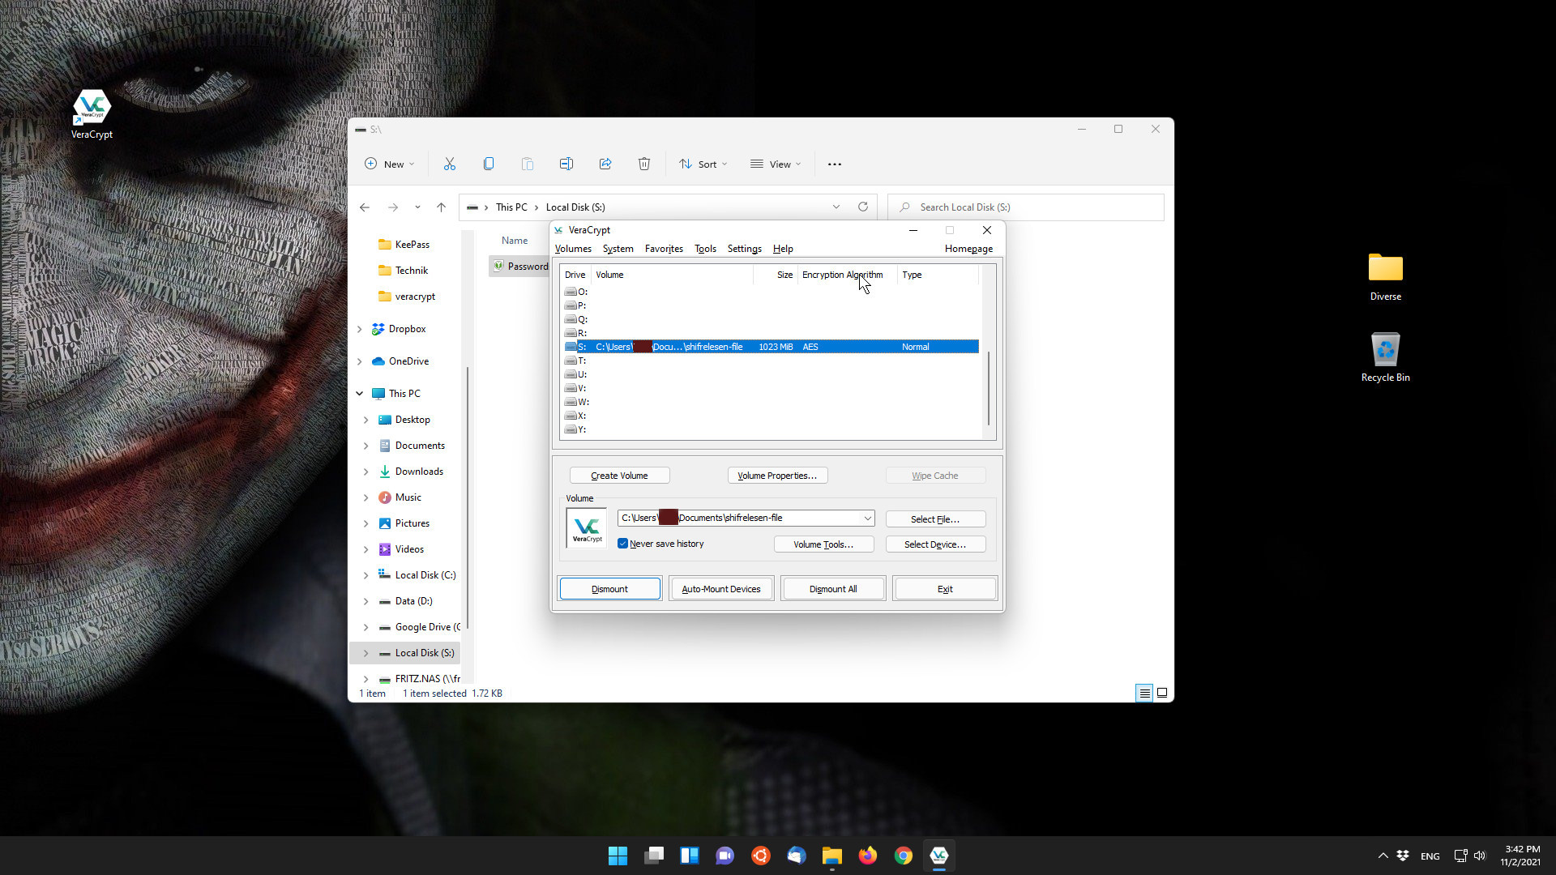Click the Homepage link in VeraCrypt
Screen dimensions: 1556x875
tap(968, 249)
